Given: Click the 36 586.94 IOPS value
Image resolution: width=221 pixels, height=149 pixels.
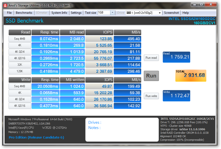Looking at the screenshot, I should coord(99,106).
